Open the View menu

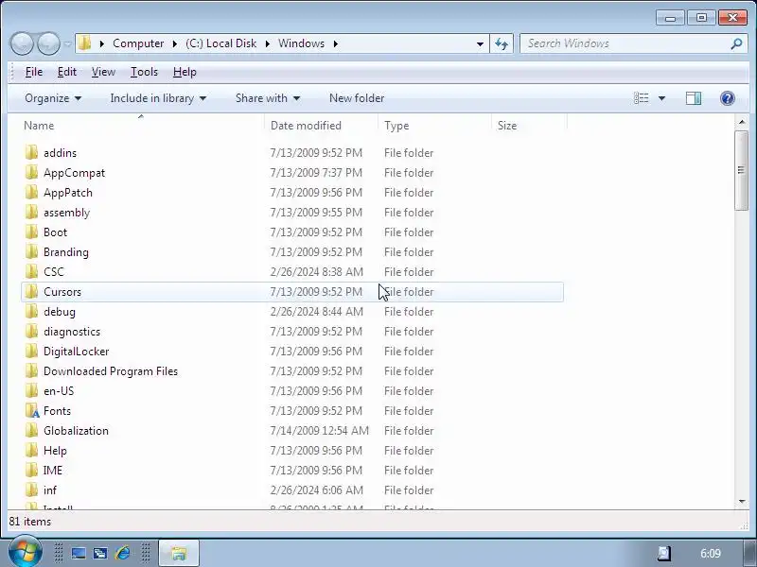(103, 72)
